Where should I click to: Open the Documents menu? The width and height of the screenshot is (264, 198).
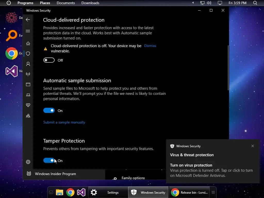(66, 3)
